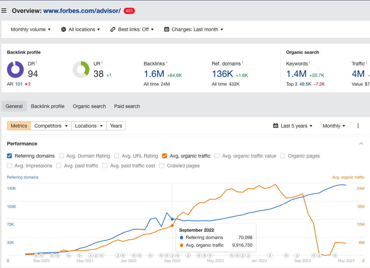
Task: Click the Sep 2022 blue data point
Action: (x=172, y=219)
